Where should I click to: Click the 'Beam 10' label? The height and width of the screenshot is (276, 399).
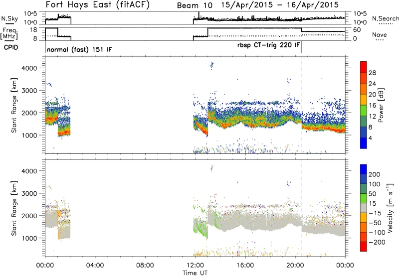tap(195, 5)
